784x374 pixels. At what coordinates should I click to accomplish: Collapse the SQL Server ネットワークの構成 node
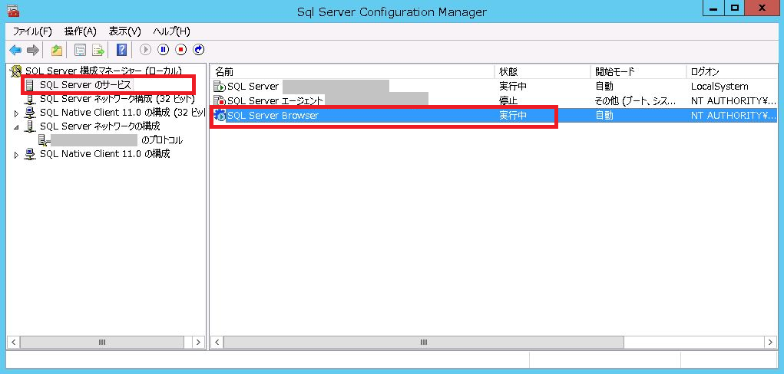(x=16, y=127)
